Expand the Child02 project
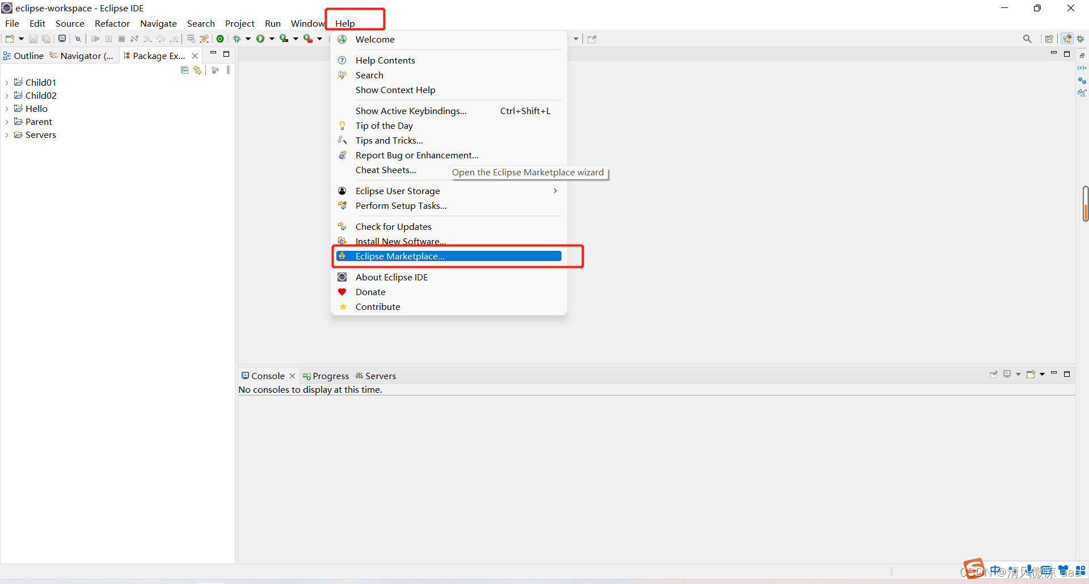The width and height of the screenshot is (1089, 584). tap(7, 96)
